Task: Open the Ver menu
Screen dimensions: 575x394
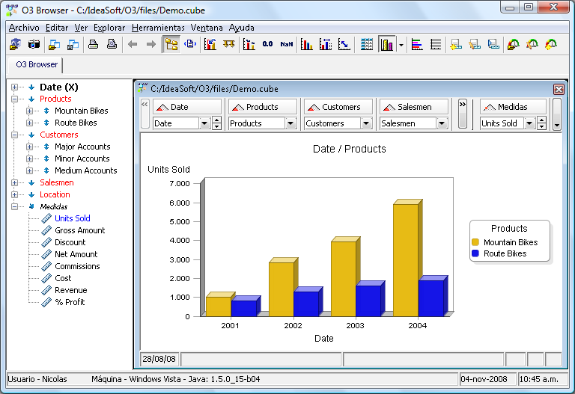Action: (x=81, y=28)
